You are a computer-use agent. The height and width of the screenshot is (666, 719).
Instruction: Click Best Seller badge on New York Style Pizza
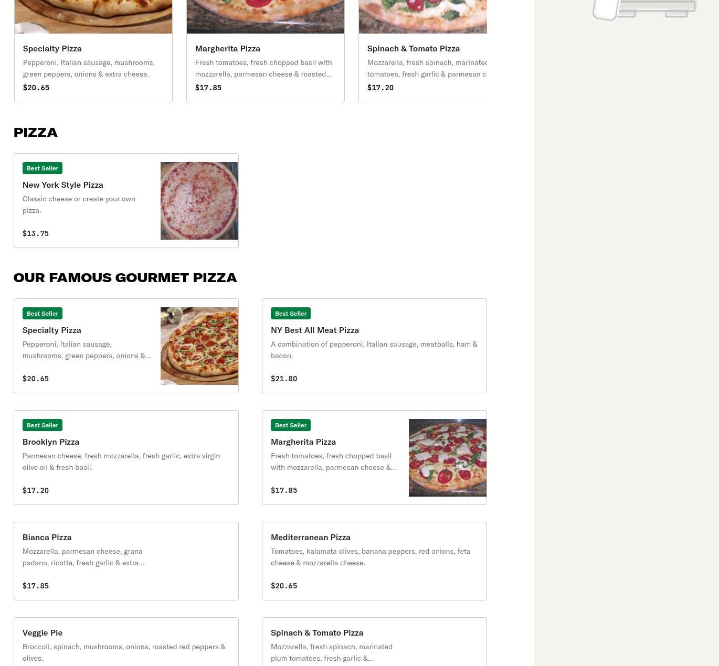[x=43, y=168]
